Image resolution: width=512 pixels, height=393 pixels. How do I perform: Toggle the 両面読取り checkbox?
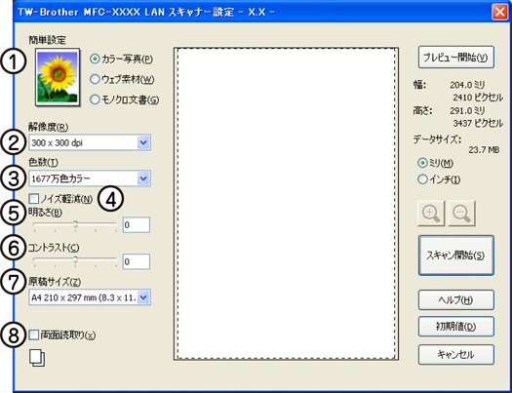tap(33, 334)
